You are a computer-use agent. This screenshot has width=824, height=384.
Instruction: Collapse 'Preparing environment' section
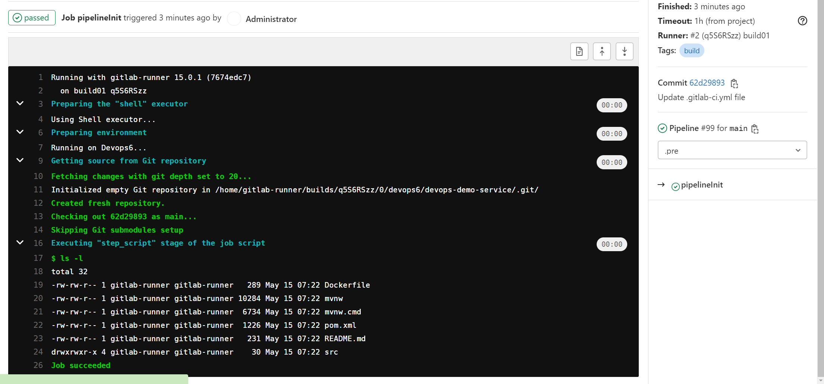(20, 132)
